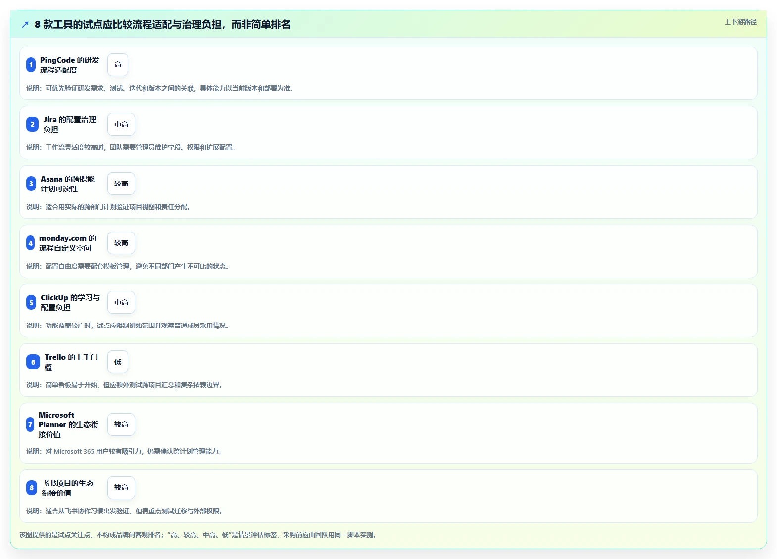
Task: Click the title 飞书项目的生态衔接价值
Action: 68,488
